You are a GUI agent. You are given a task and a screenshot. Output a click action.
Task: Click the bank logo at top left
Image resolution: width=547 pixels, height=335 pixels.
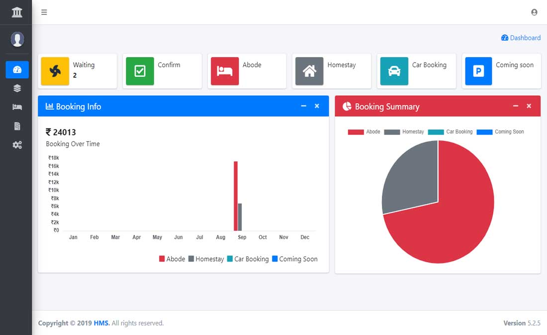[16, 11]
